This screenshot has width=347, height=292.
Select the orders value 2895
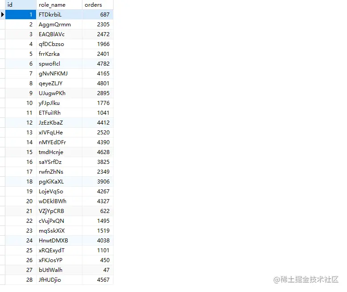coord(98,93)
